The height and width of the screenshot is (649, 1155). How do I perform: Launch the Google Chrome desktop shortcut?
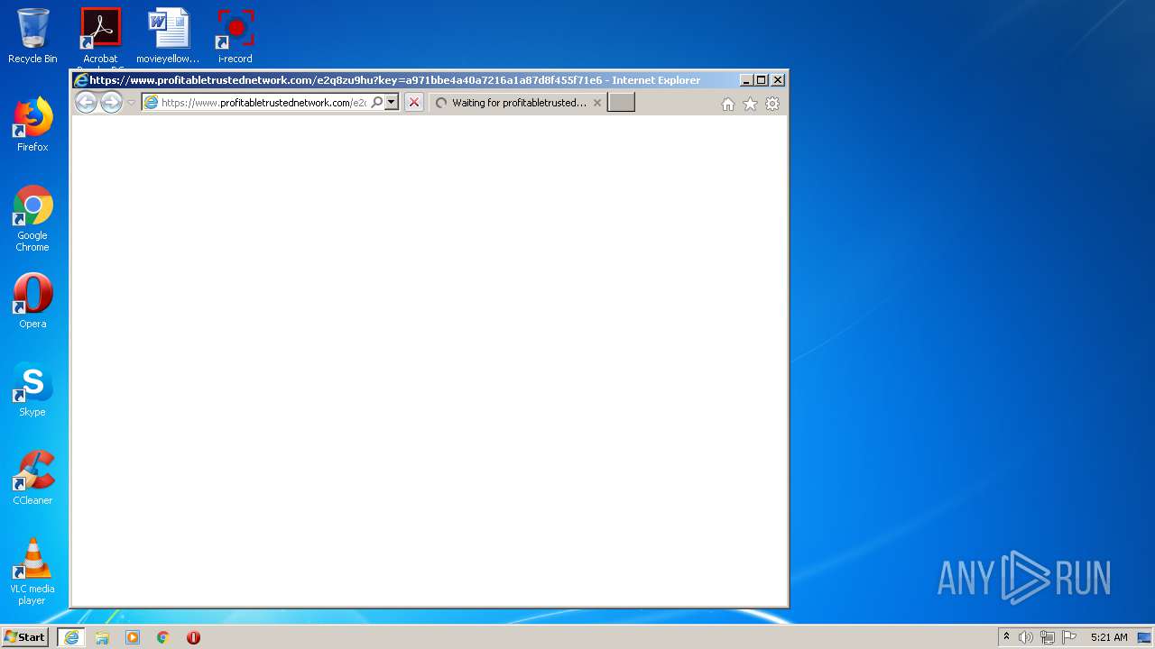point(32,218)
